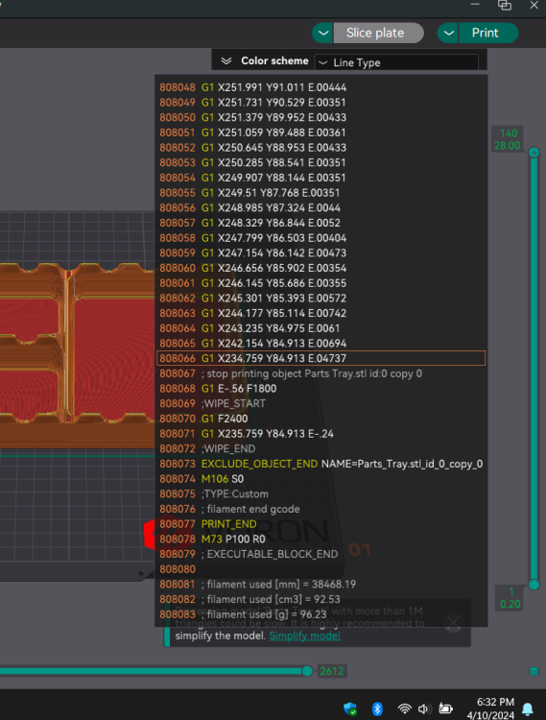Open the battery status tray icon
The height and width of the screenshot is (720, 546).
pyautogui.click(x=445, y=708)
